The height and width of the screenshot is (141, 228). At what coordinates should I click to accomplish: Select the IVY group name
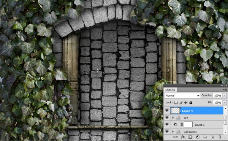tap(186, 118)
